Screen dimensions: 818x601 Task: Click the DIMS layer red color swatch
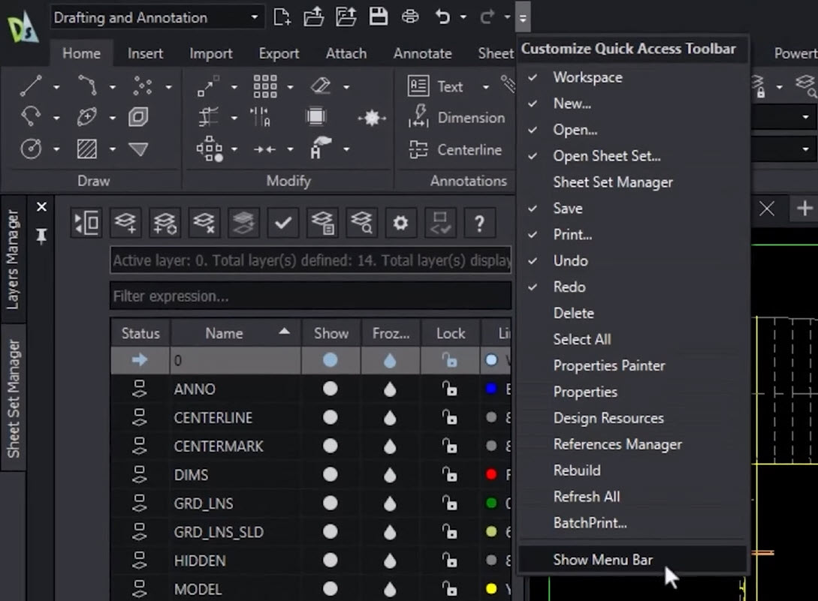click(x=491, y=474)
